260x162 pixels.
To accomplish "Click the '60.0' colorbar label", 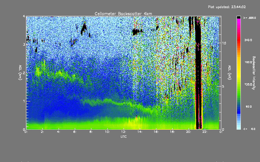I will coord(249,107).
